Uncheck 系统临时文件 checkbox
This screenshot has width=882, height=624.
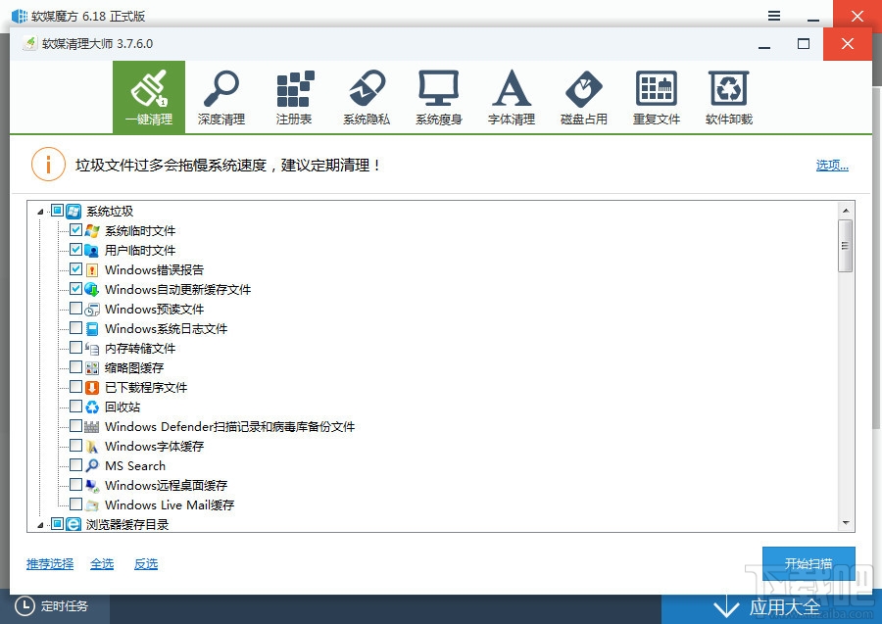click(75, 230)
